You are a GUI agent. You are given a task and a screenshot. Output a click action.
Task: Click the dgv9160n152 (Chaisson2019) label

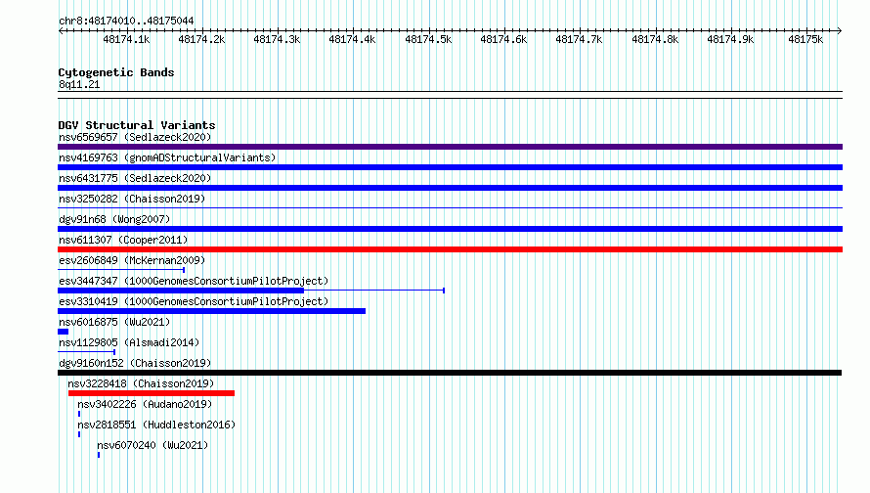[135, 363]
